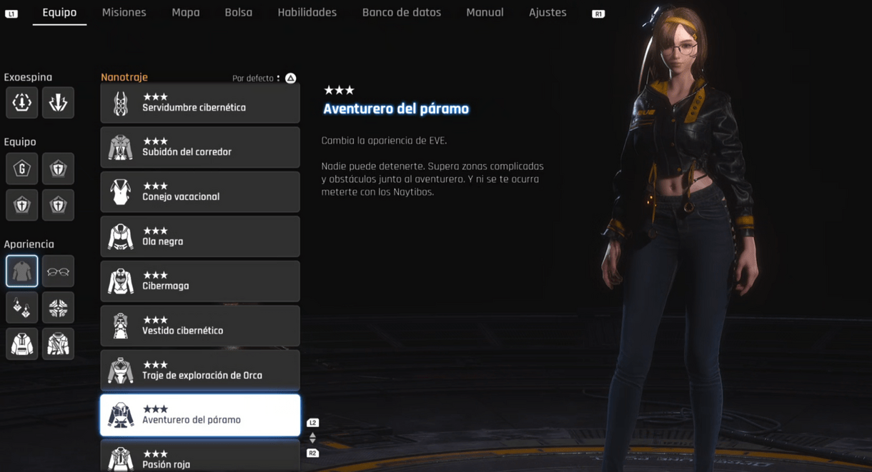Image resolution: width=872 pixels, height=472 pixels.
Task: Open the glasses accessory slot under Apariencia
Action: [x=58, y=271]
